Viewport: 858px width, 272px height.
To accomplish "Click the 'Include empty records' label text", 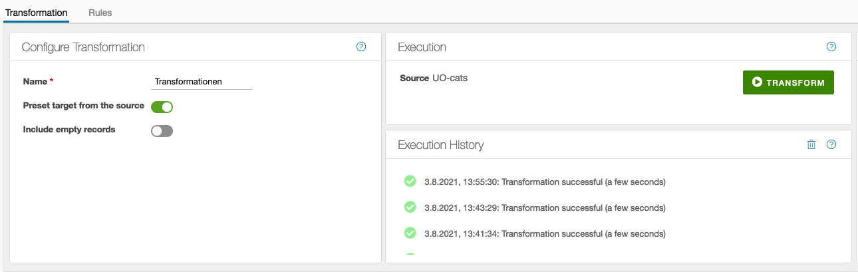I will tap(69, 130).
